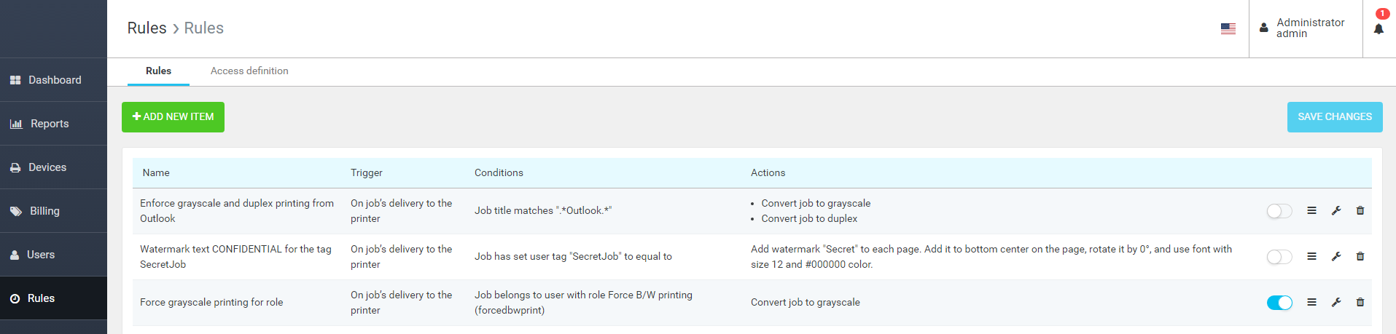Delete the Watermark CONFIDENTIAL rule
Screen dimensions: 1396x334
tap(1360, 257)
